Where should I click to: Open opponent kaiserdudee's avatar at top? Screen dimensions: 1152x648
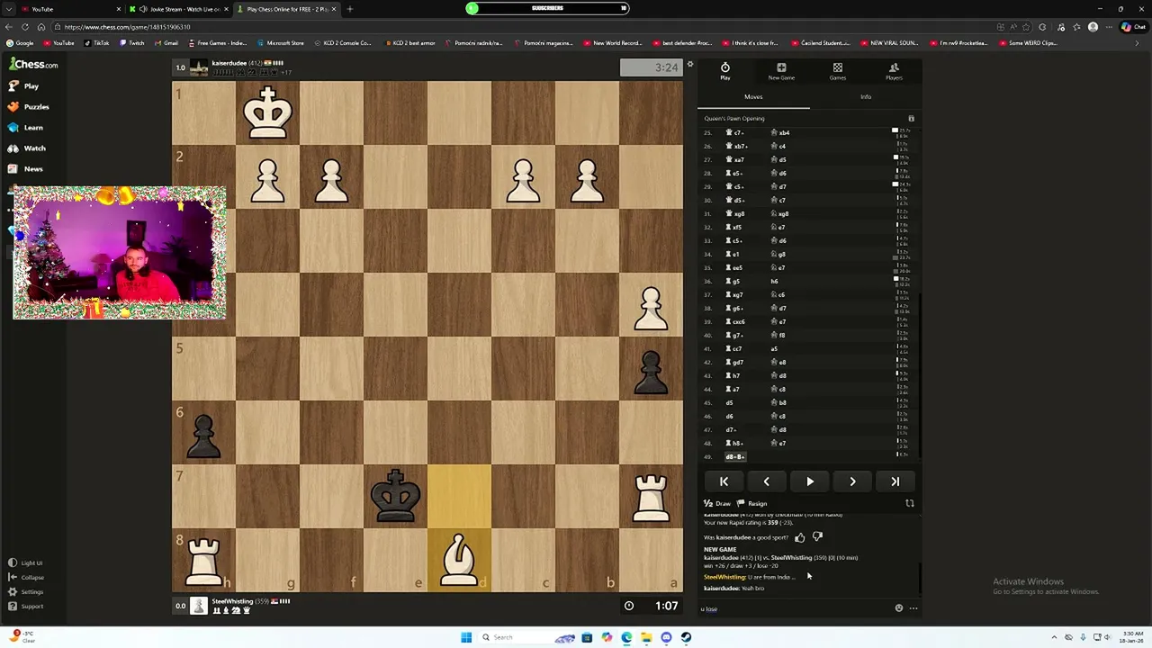(198, 67)
